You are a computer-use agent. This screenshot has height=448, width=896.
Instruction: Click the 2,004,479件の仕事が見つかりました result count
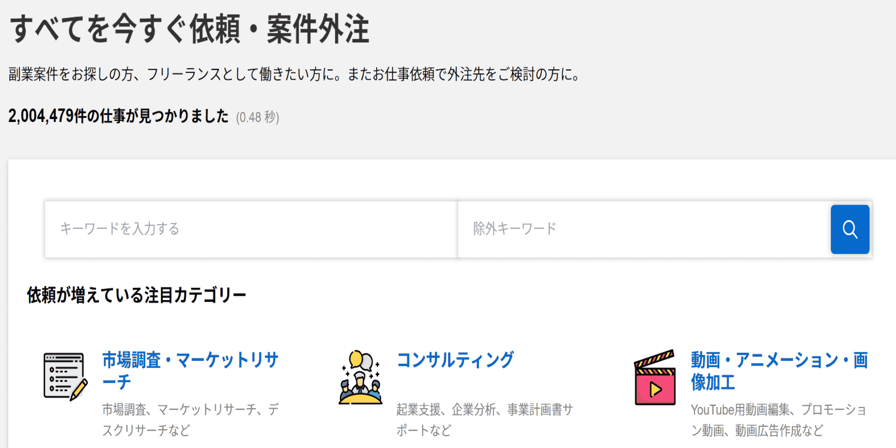[x=118, y=116]
